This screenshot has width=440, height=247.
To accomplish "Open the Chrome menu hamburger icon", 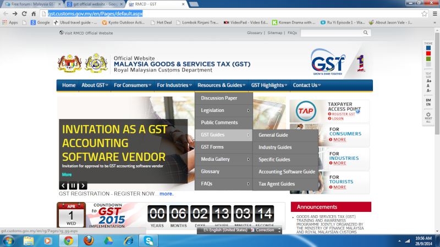I will pos(435,13).
